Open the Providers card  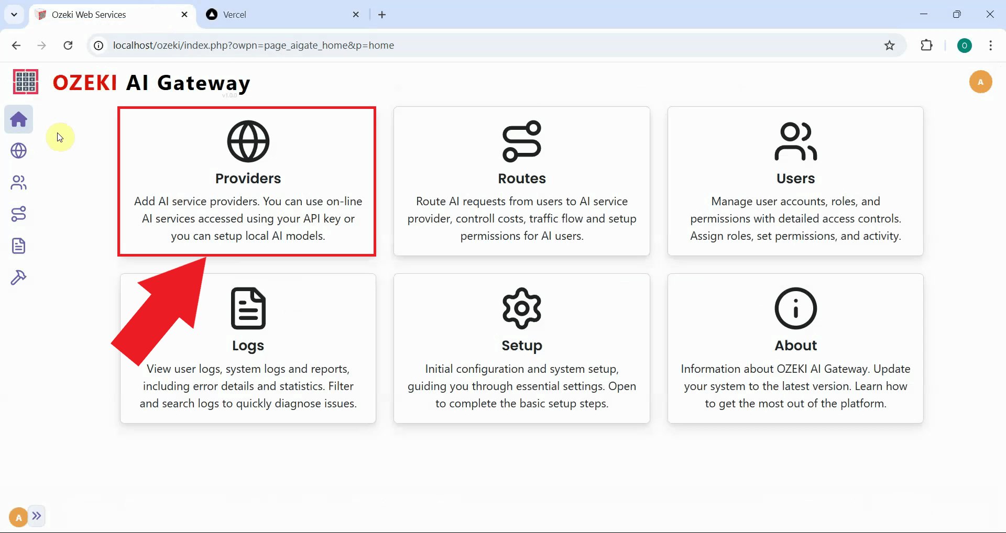[x=247, y=181]
